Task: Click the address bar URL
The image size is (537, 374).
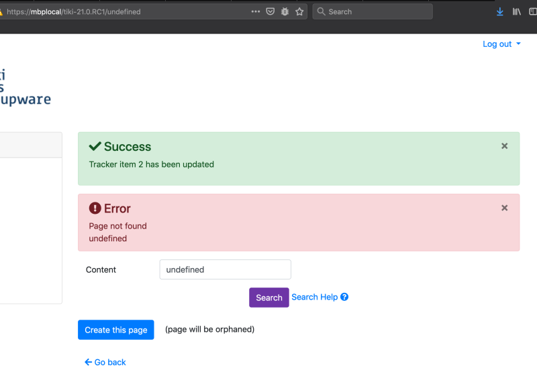Action: click(74, 11)
